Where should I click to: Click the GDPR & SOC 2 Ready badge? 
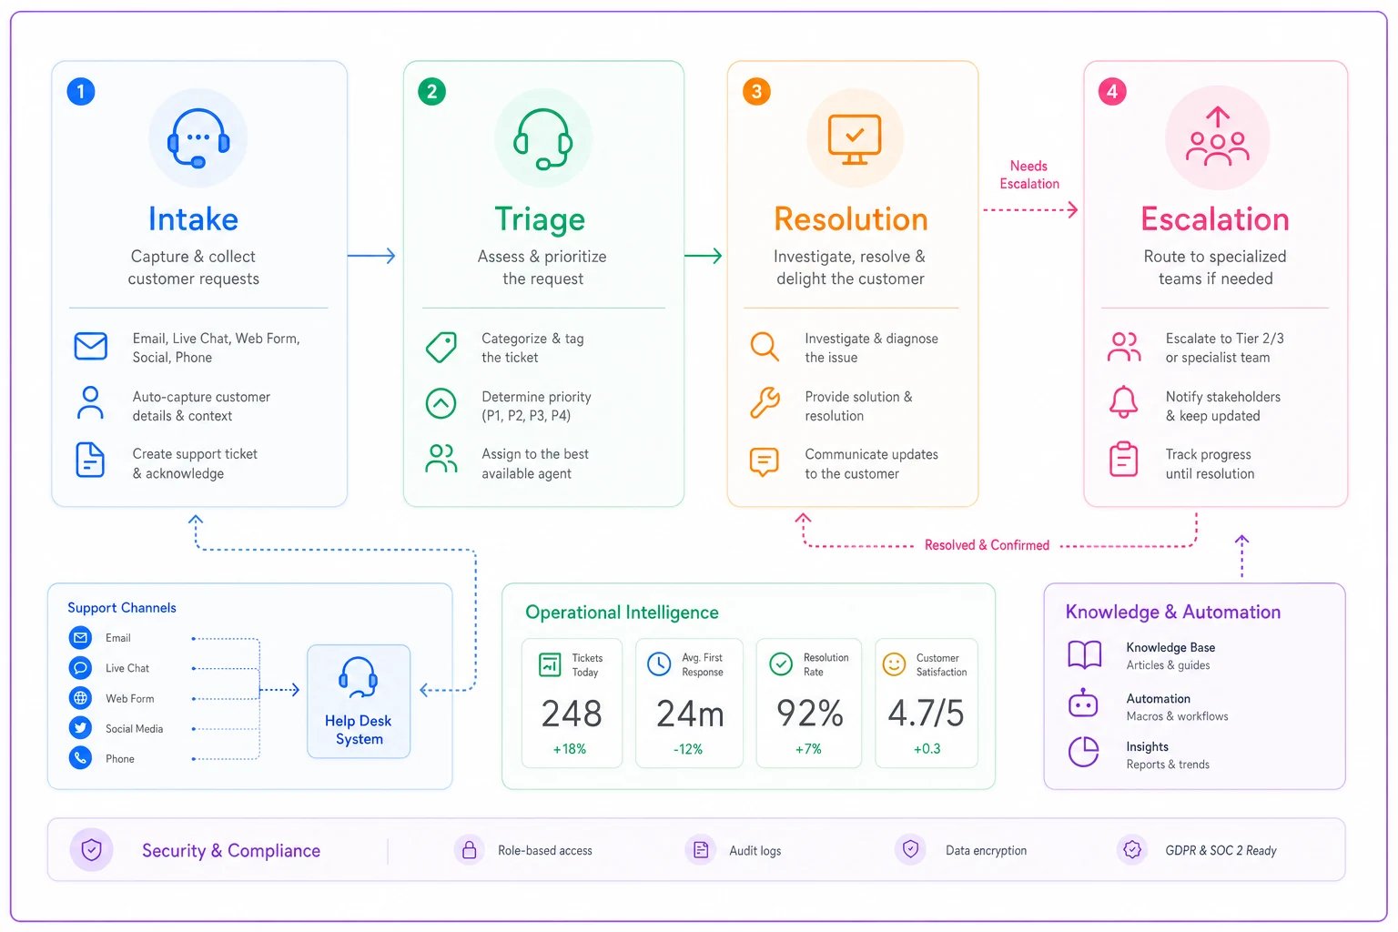(x=1197, y=850)
